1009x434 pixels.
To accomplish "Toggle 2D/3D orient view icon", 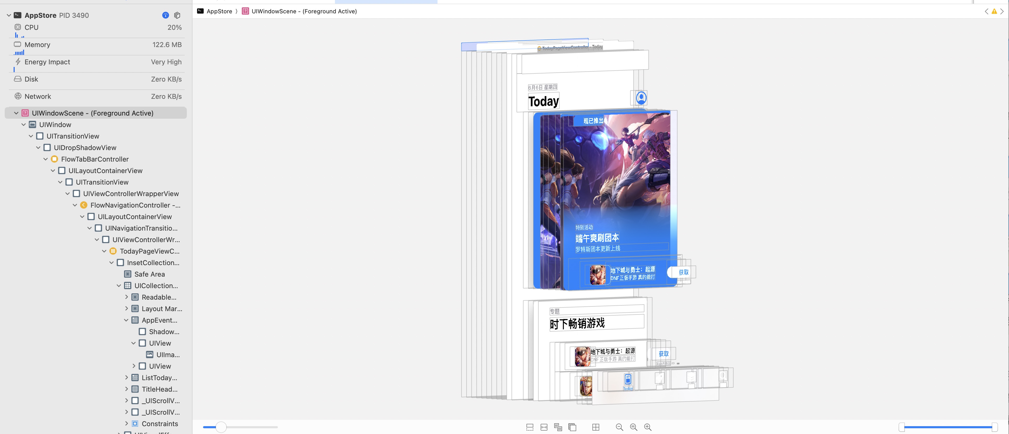I will click(572, 427).
